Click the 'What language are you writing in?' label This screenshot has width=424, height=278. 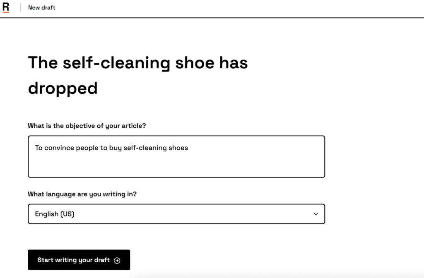pos(82,194)
